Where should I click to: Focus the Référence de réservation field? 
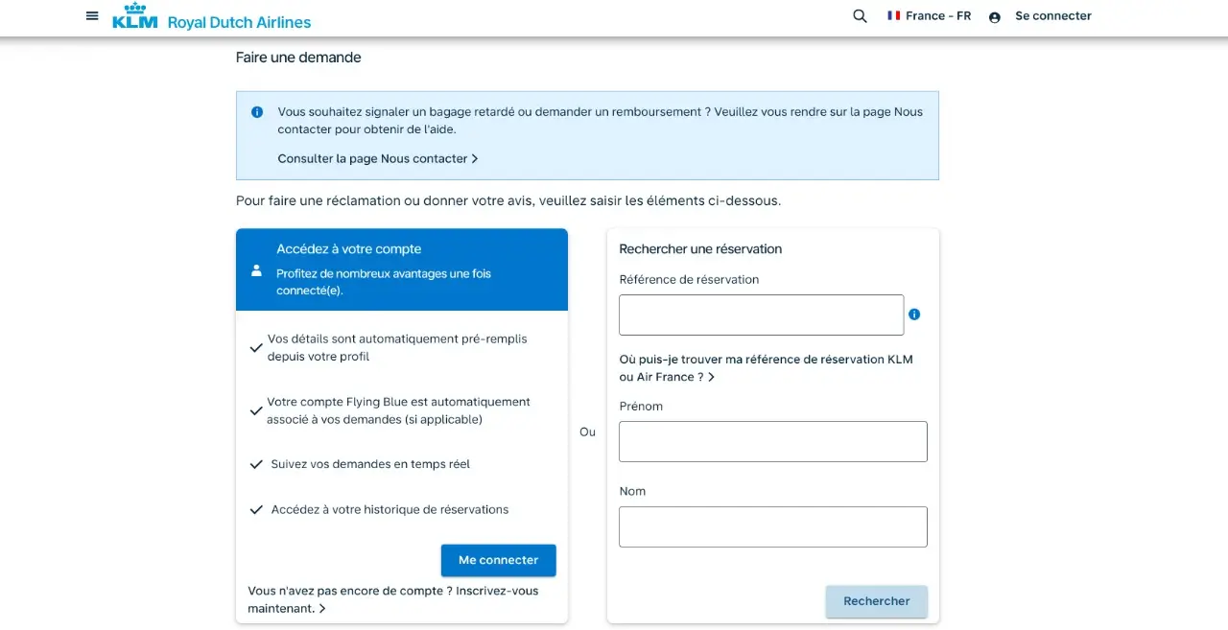pos(761,315)
